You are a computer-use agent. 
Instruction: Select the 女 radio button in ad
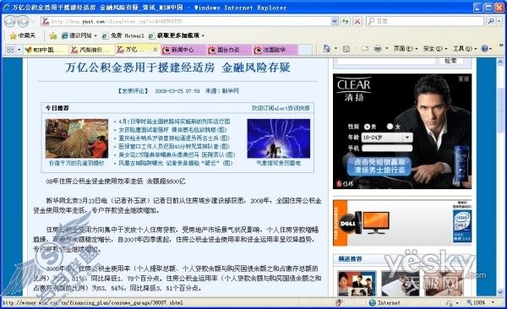pyautogui.click(x=390, y=127)
